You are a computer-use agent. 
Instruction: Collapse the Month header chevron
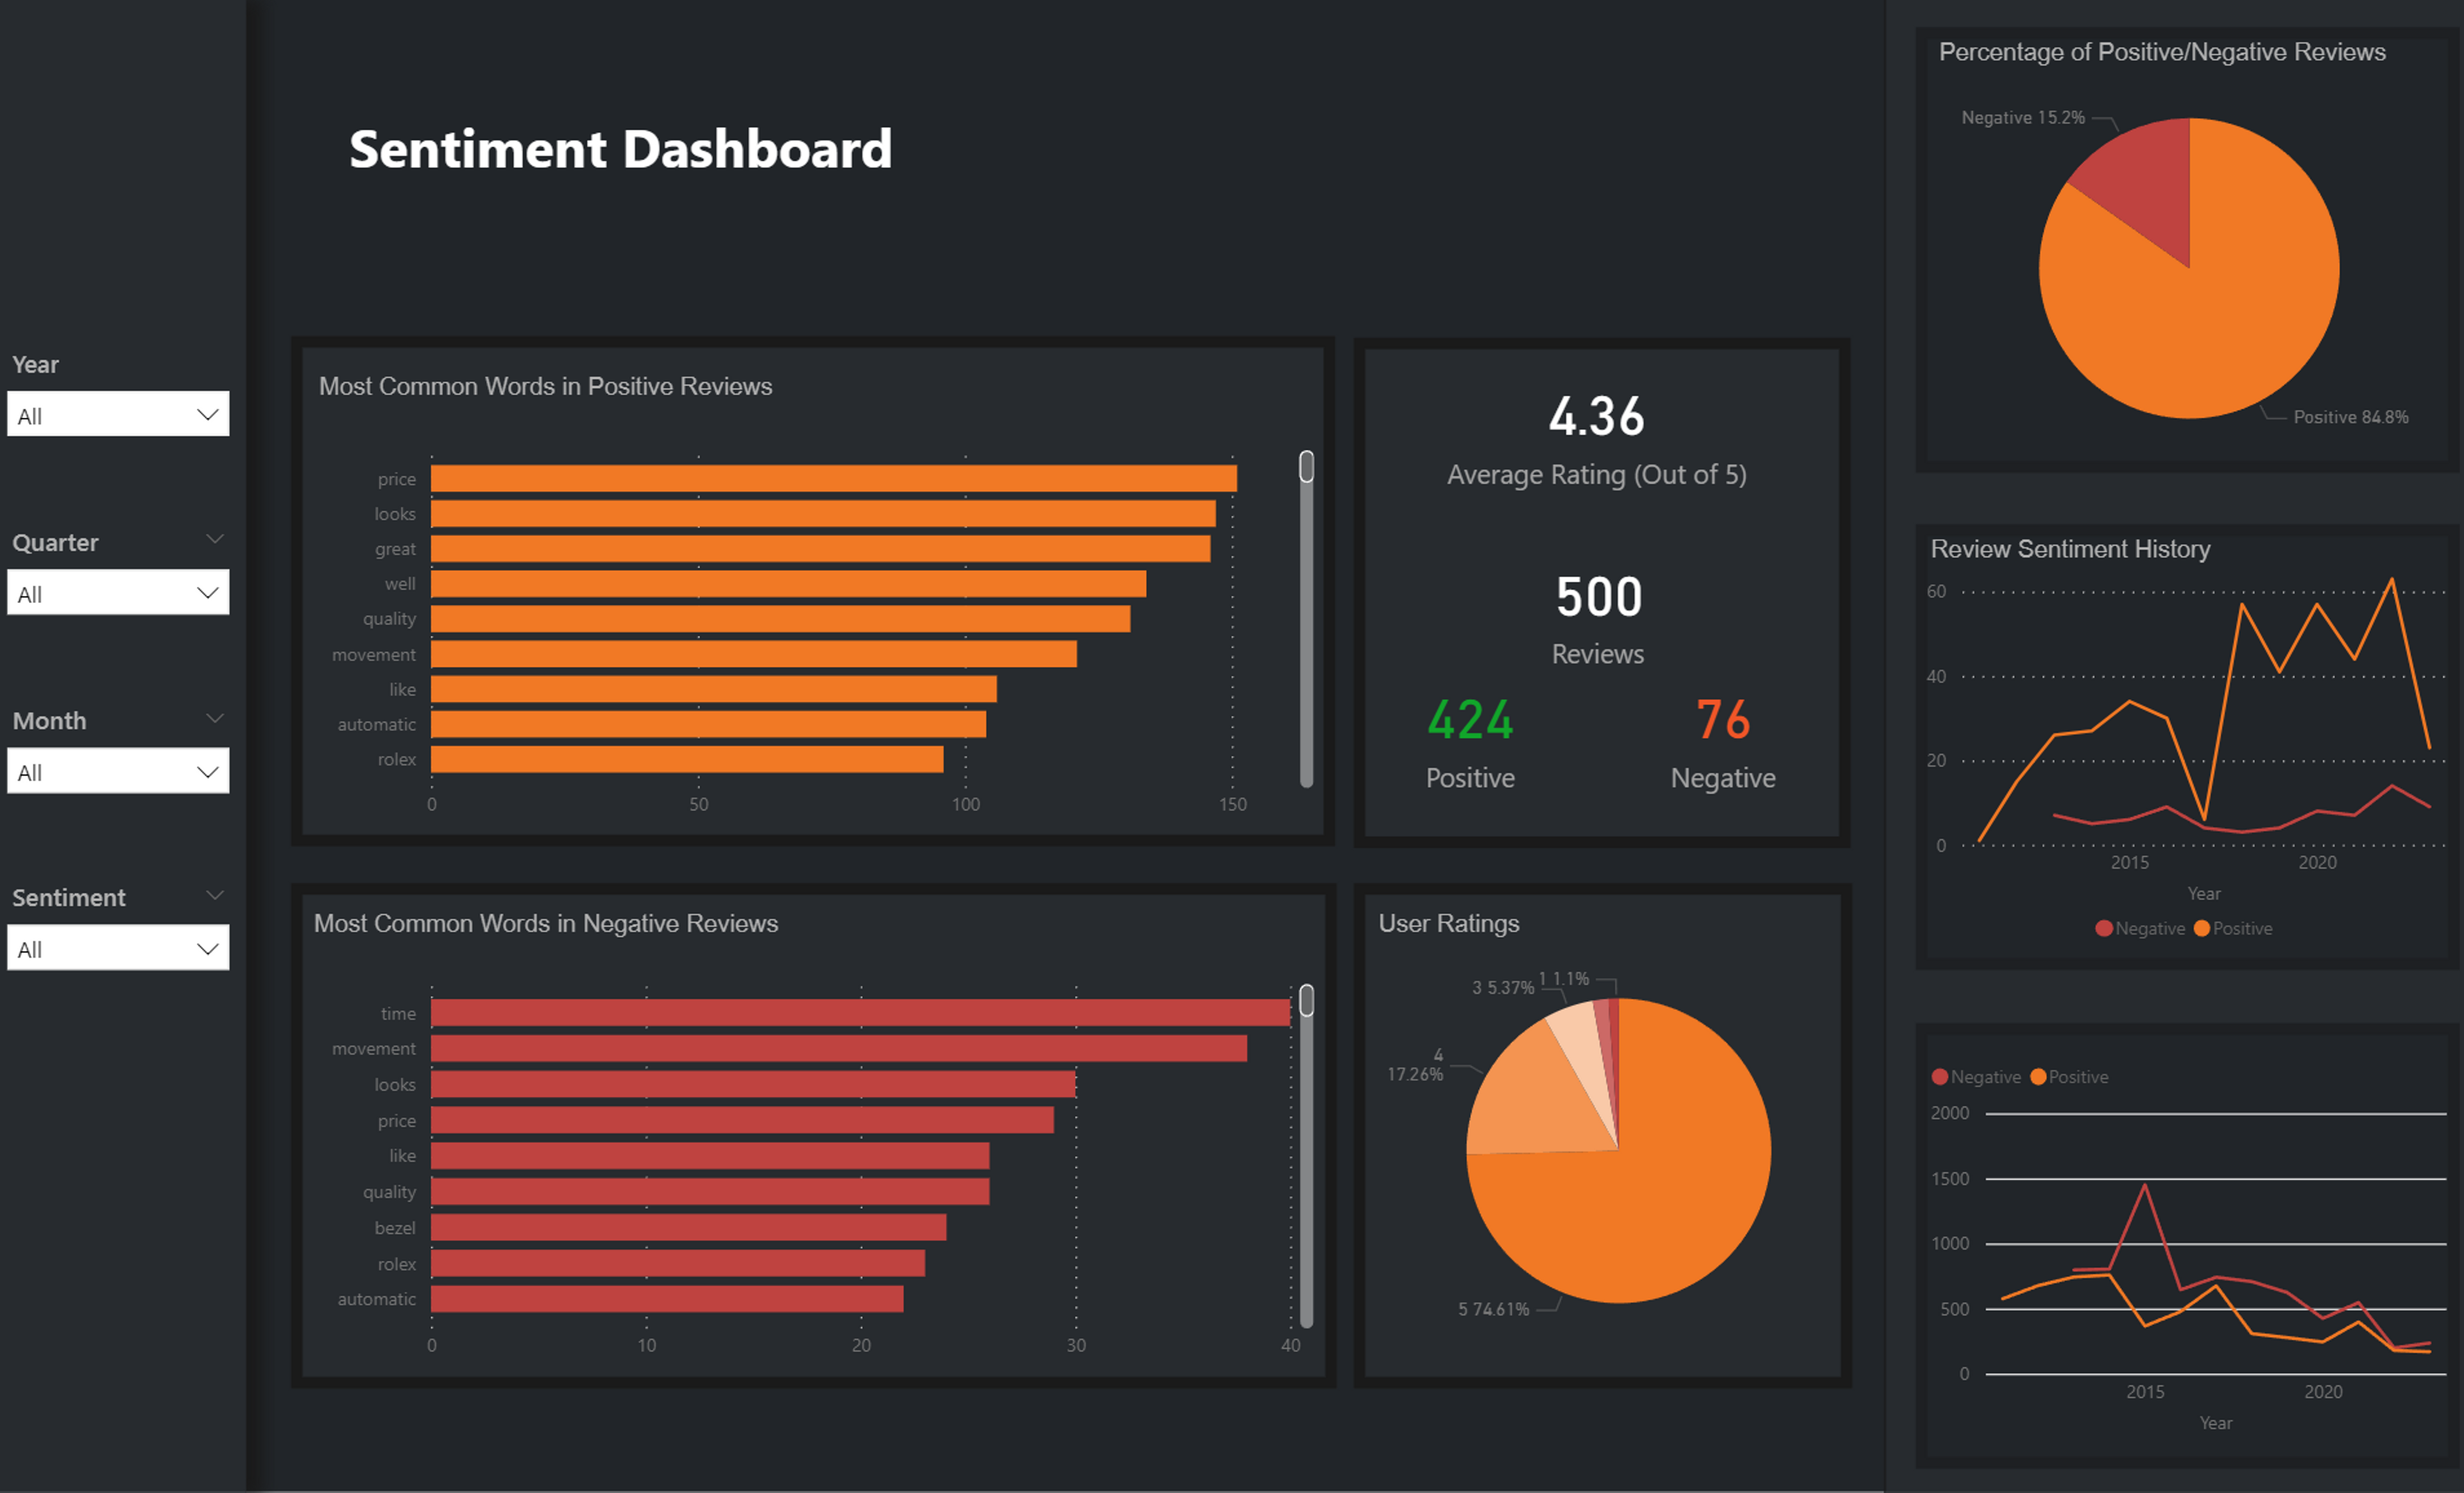[214, 719]
